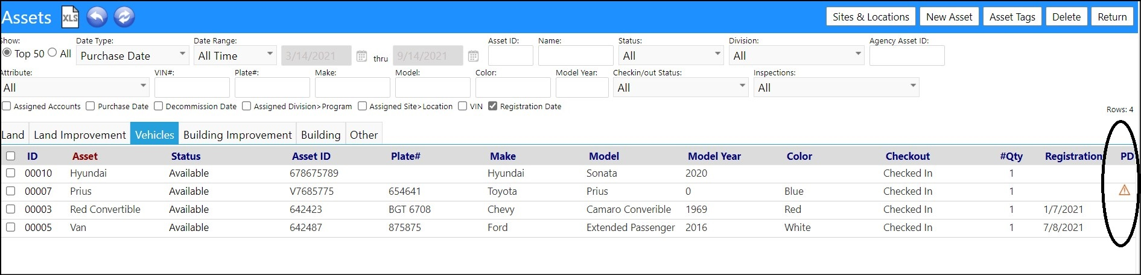Click the Red Convertible asset name
1141x275 pixels.
105,209
